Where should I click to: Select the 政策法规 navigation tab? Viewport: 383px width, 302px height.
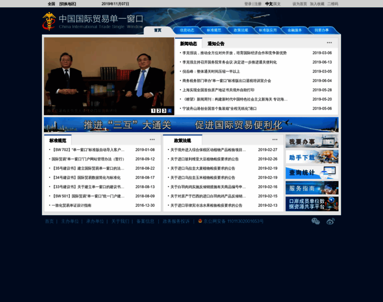pyautogui.click(x=240, y=30)
